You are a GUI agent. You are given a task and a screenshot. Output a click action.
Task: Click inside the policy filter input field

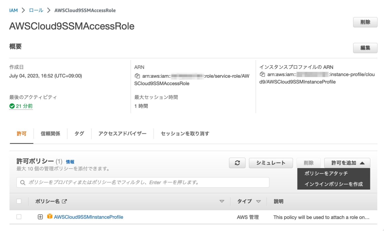[x=125, y=182]
